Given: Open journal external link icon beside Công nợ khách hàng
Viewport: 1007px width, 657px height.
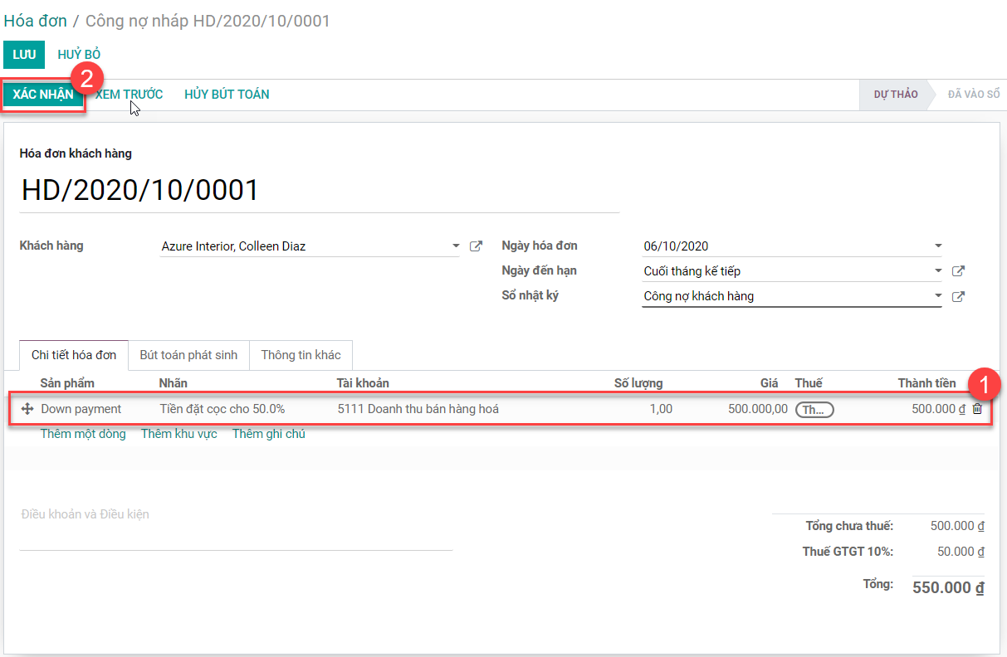Looking at the screenshot, I should coord(958,296).
